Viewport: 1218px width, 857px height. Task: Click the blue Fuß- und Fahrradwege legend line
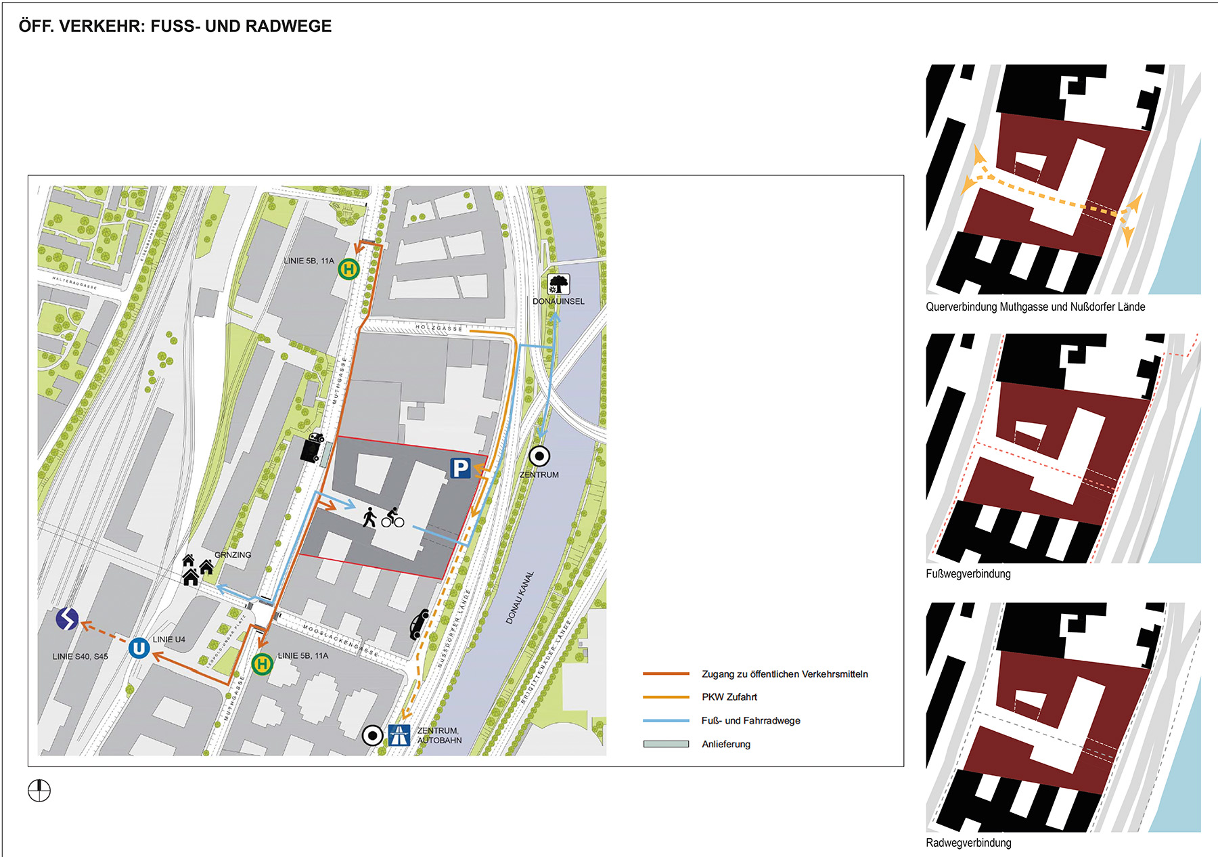tap(666, 720)
